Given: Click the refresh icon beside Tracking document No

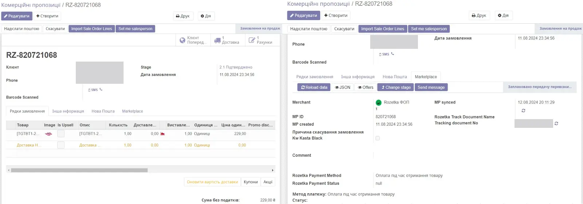Looking at the screenshot, I should click(556, 123).
